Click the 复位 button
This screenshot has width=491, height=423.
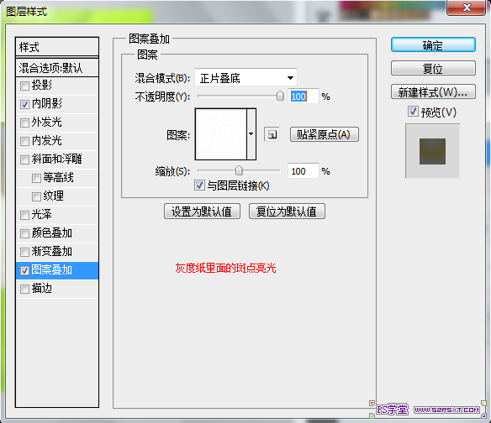tap(433, 68)
